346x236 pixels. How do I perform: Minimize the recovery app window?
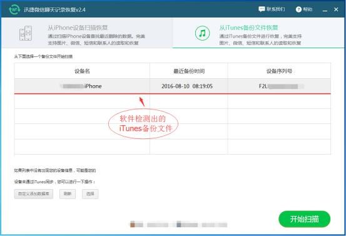(x=325, y=10)
